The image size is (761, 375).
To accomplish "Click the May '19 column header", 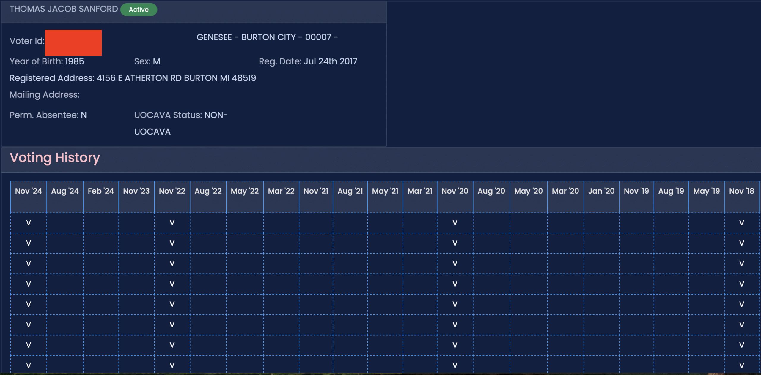I will [x=707, y=197].
